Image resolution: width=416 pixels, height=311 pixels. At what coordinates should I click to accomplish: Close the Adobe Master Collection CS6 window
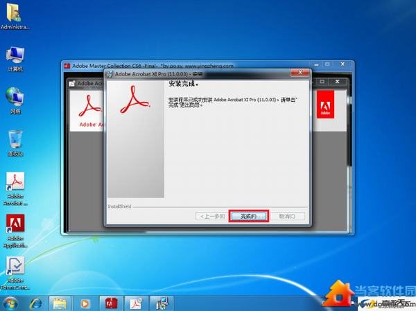coord(343,64)
